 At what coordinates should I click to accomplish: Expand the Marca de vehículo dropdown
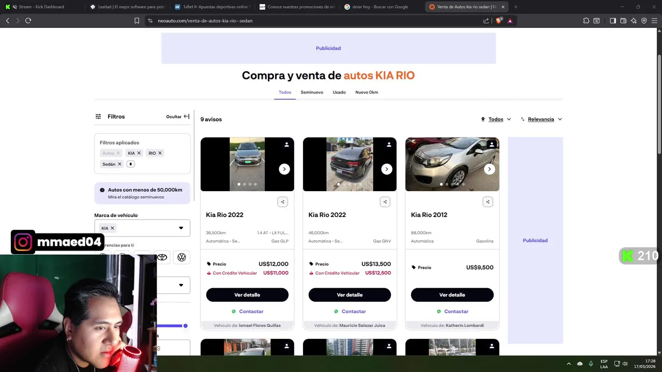coord(181,228)
